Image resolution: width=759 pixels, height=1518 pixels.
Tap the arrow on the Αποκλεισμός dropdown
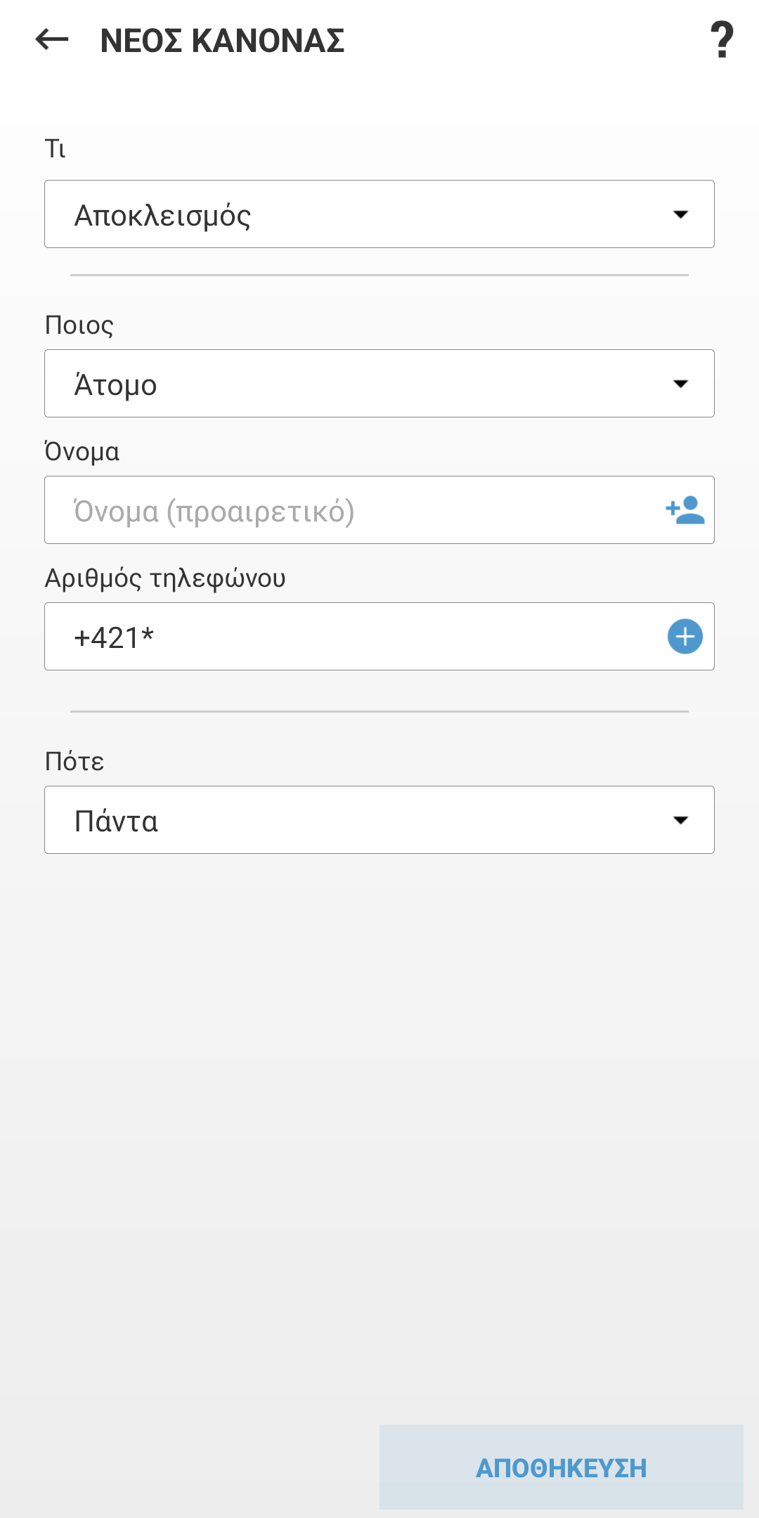(680, 214)
